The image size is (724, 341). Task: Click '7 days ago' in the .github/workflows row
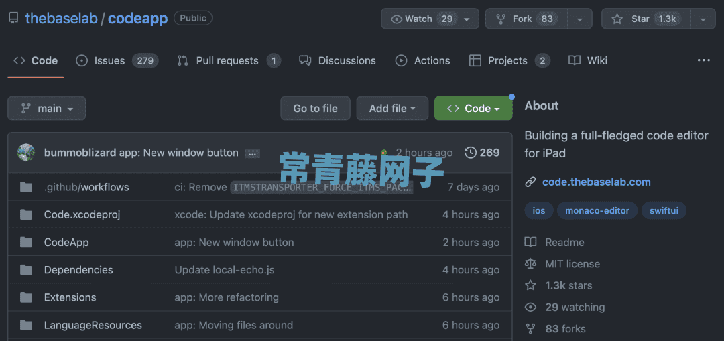pyautogui.click(x=473, y=187)
